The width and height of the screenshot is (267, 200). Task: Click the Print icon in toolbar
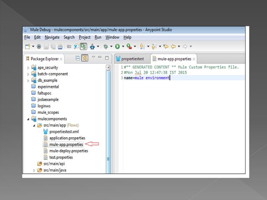[x=60, y=46]
